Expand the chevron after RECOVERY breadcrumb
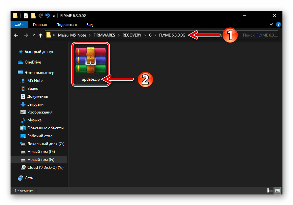The image size is (293, 205). [145, 35]
